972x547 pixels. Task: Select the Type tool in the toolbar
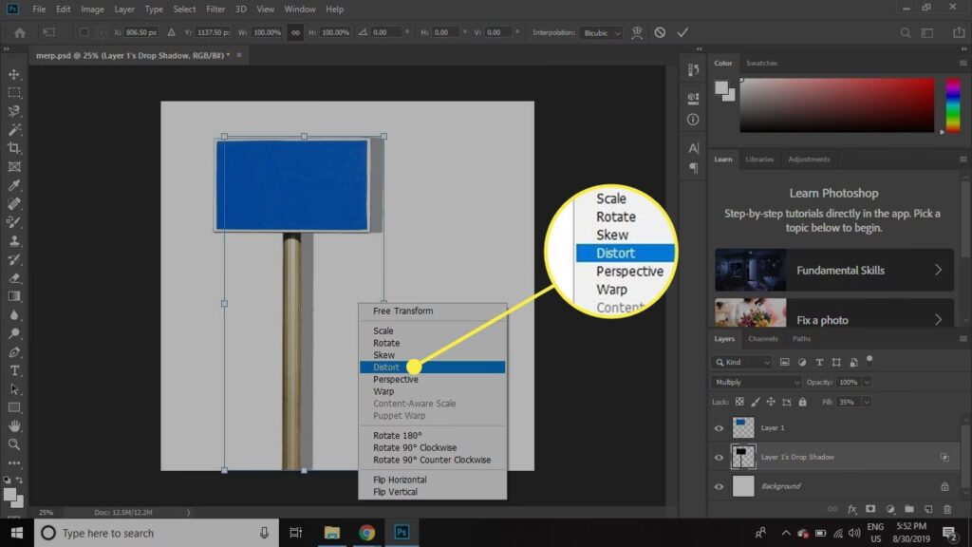[x=14, y=370]
